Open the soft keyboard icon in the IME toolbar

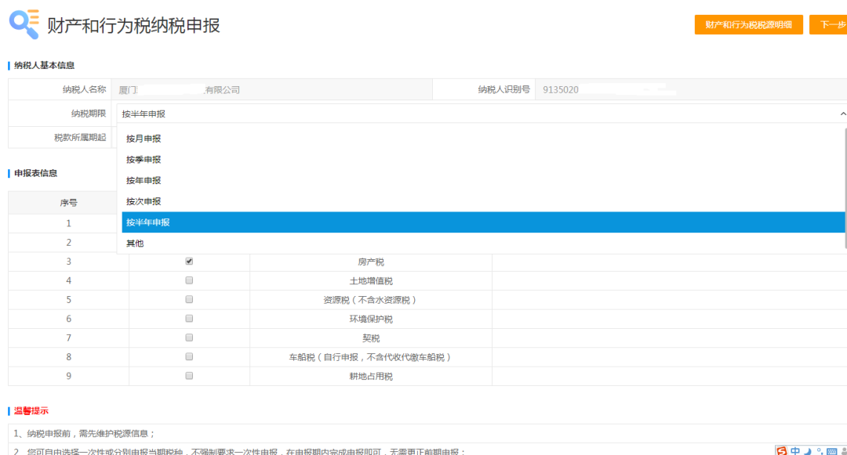[831, 451]
